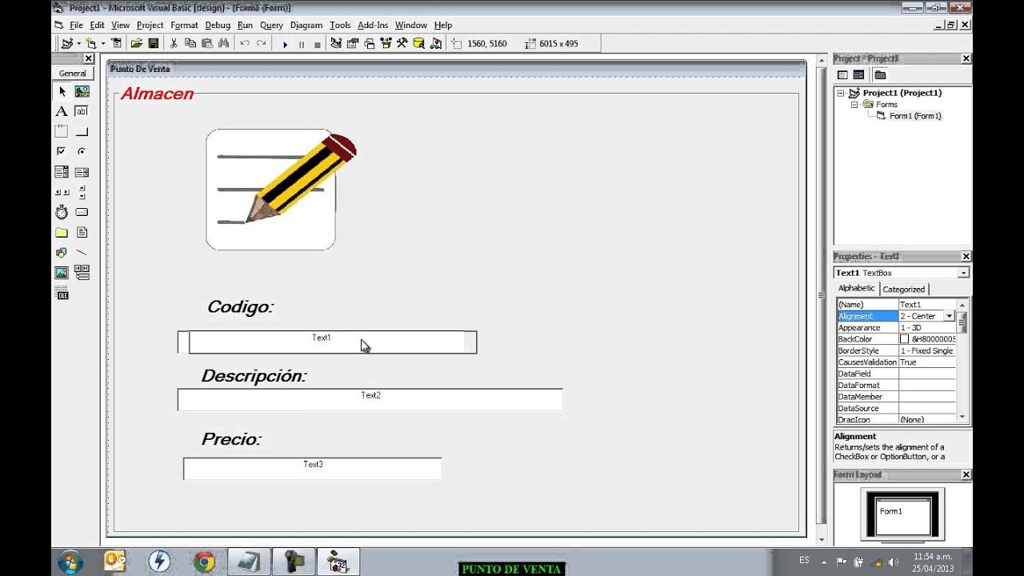
Task: Open Windows Start button
Action: (70, 562)
